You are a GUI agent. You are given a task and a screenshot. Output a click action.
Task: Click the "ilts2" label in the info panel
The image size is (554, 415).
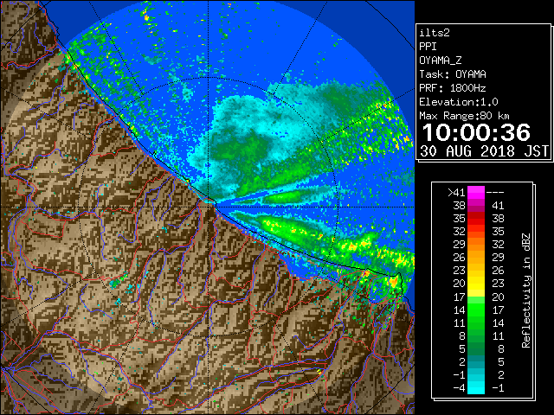[x=435, y=33]
